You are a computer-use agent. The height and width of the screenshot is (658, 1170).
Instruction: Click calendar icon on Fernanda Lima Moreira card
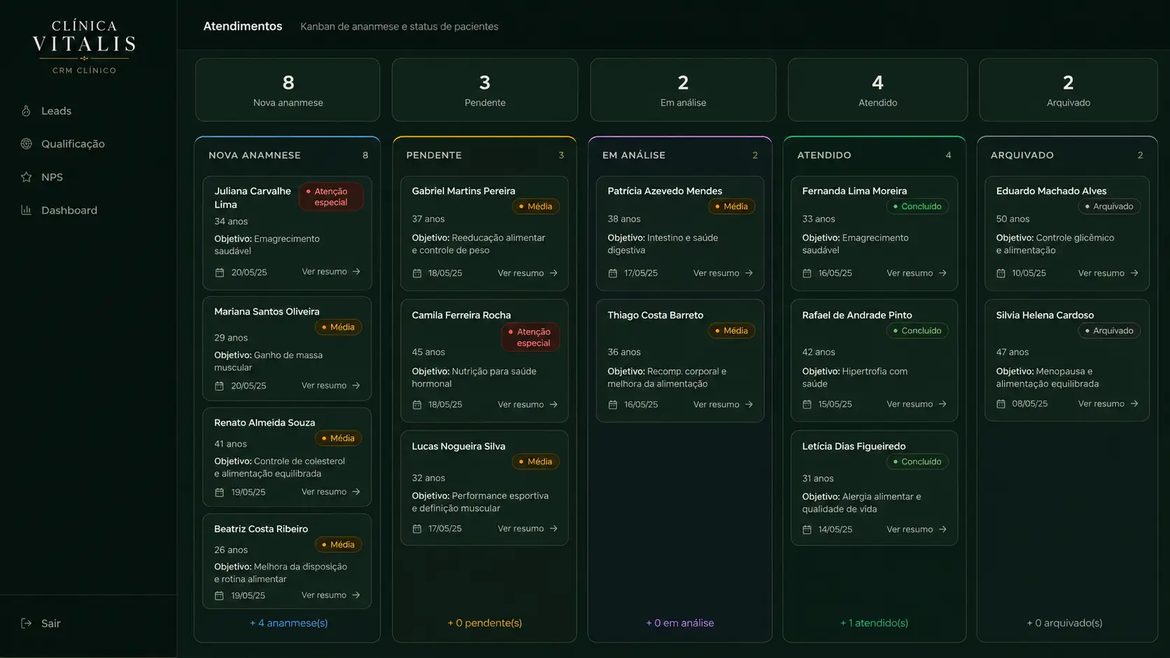807,273
